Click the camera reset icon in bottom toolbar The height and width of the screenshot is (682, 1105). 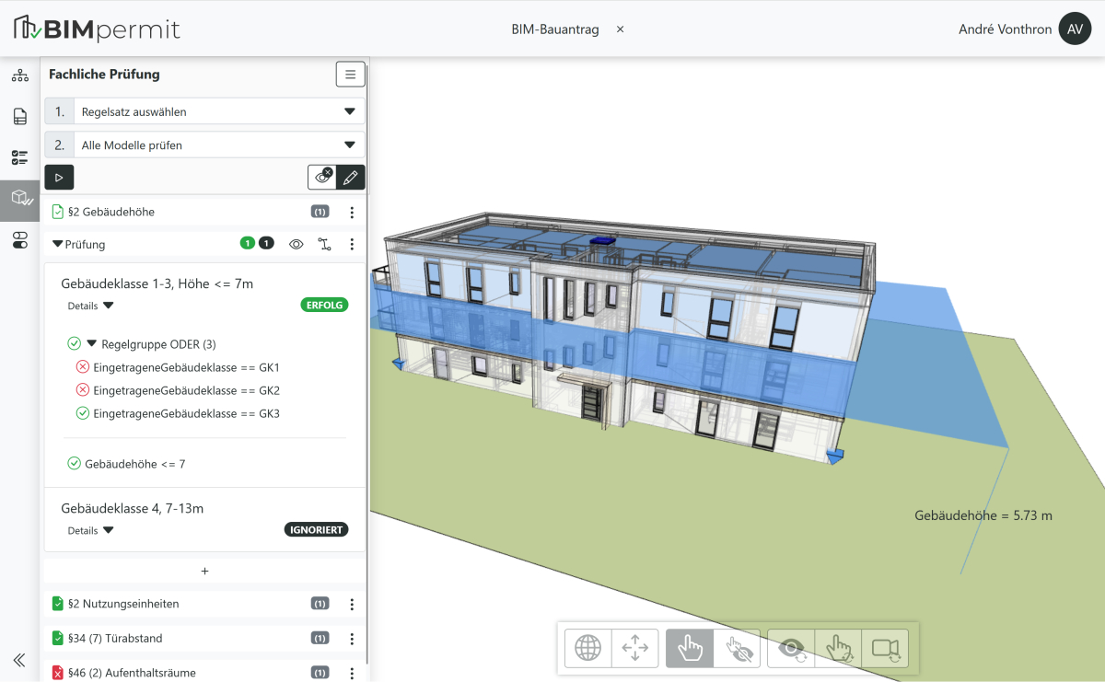(885, 648)
